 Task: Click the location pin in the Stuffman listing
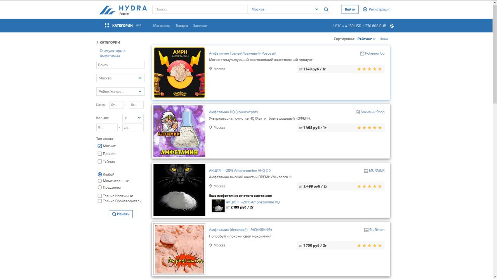(x=211, y=245)
